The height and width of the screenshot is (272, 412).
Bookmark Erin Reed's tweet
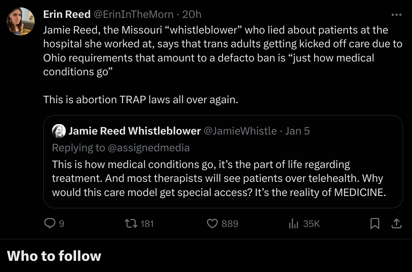point(375,223)
